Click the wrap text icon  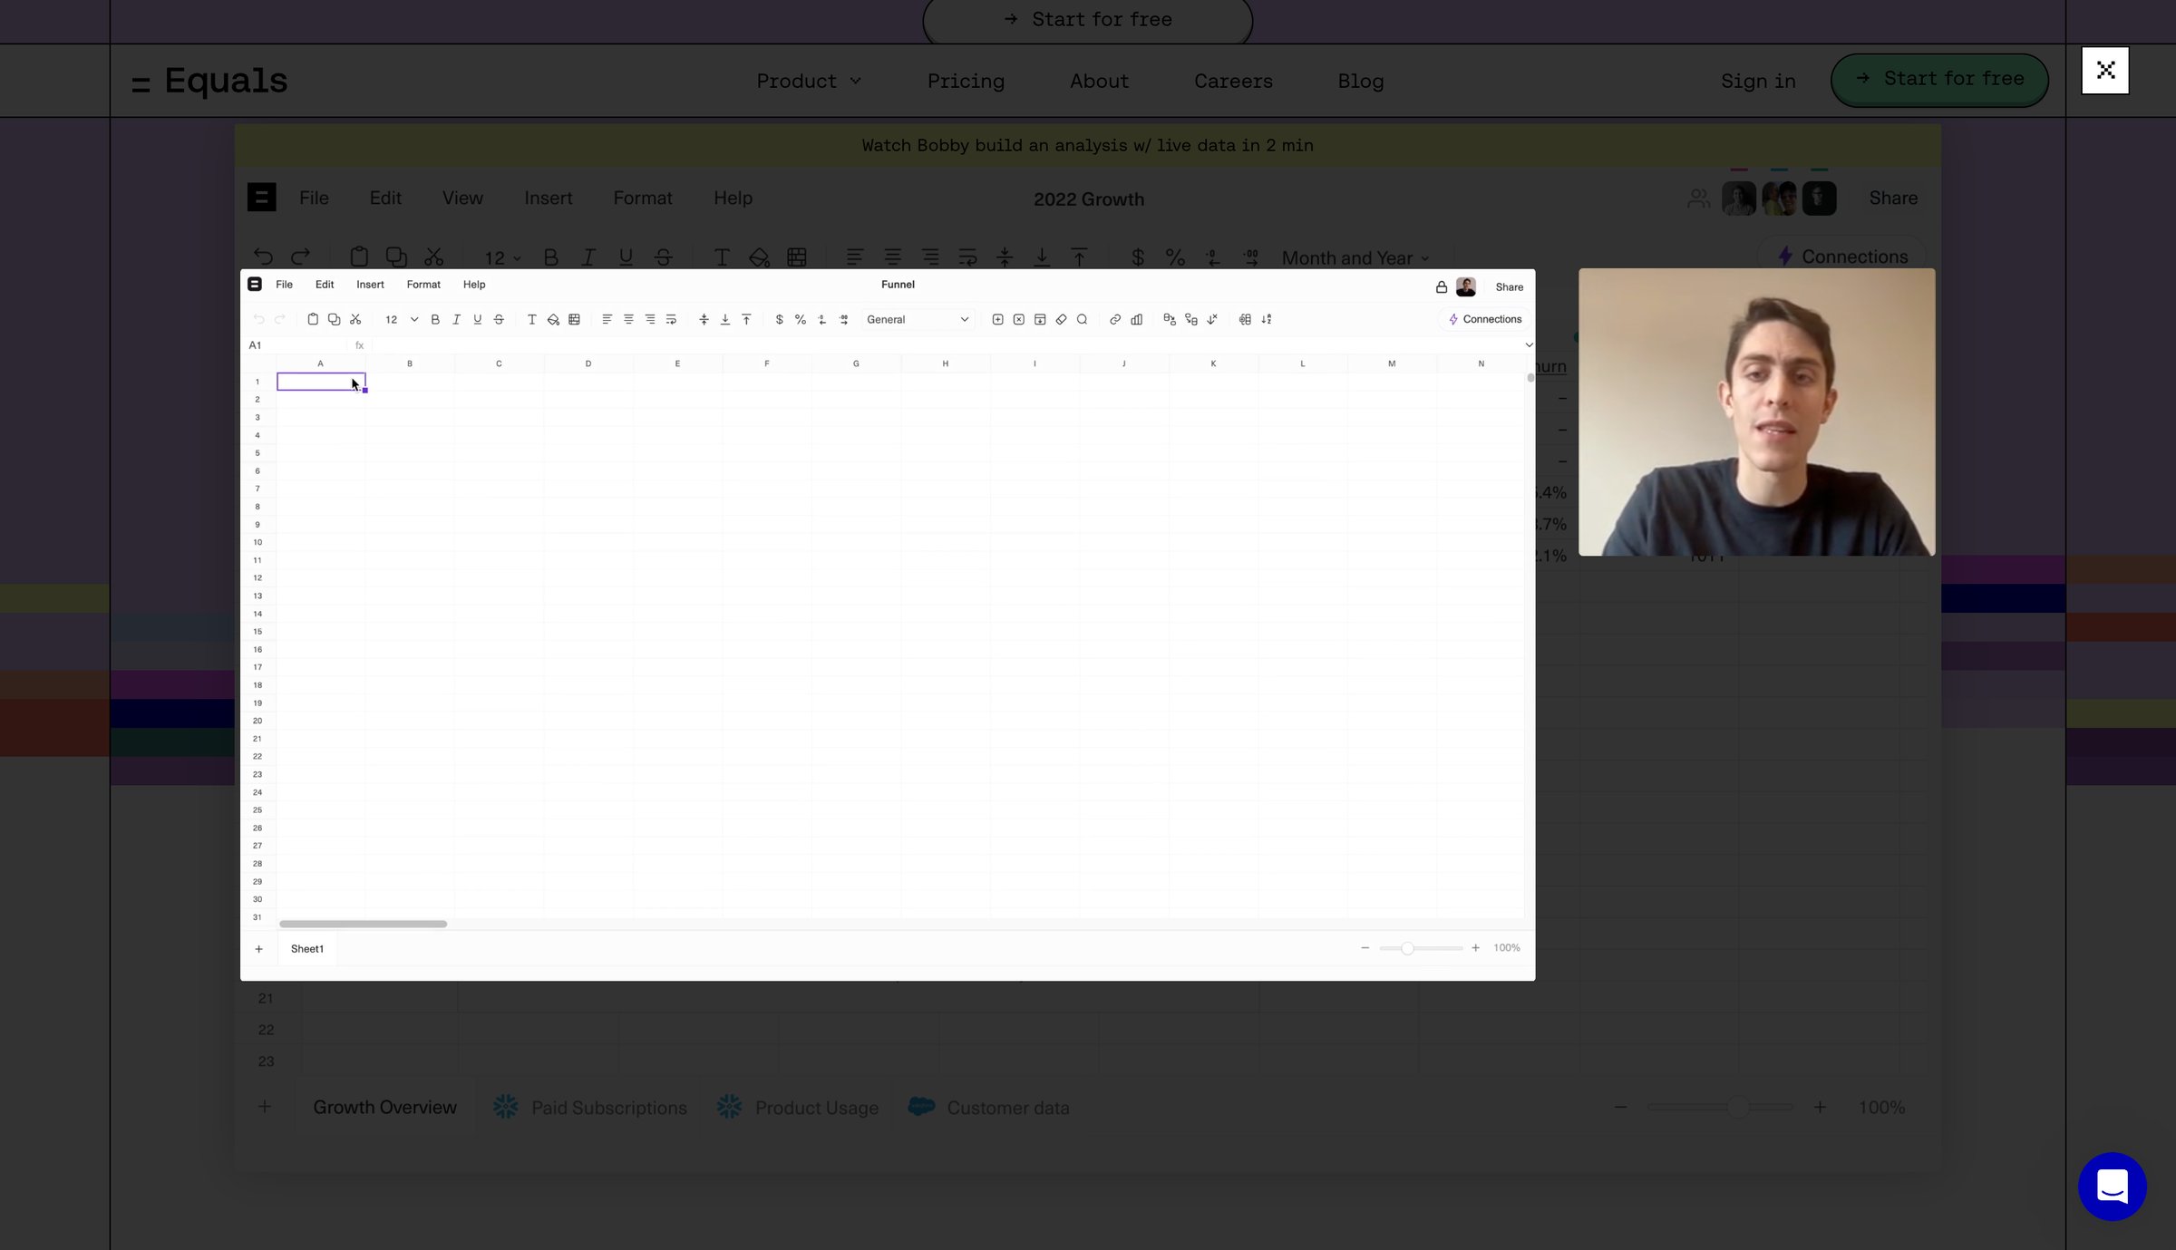[671, 319]
